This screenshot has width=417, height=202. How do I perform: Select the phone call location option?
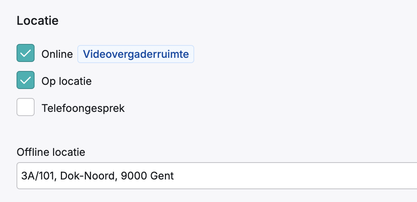[26, 107]
